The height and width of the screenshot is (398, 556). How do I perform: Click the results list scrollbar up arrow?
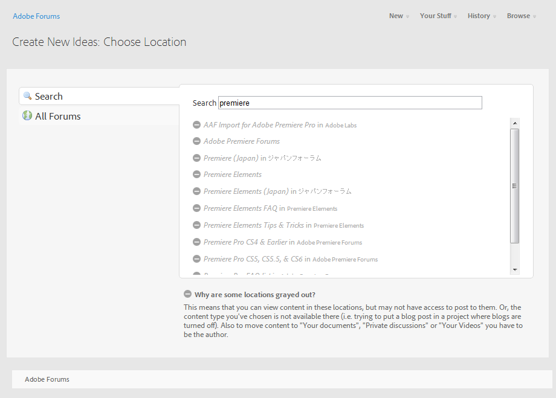tap(515, 123)
